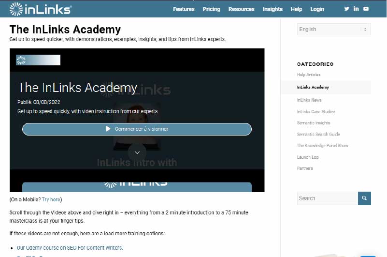Click the CATEGORIES sidebar heading
The image size is (387, 257).
pos(315,64)
